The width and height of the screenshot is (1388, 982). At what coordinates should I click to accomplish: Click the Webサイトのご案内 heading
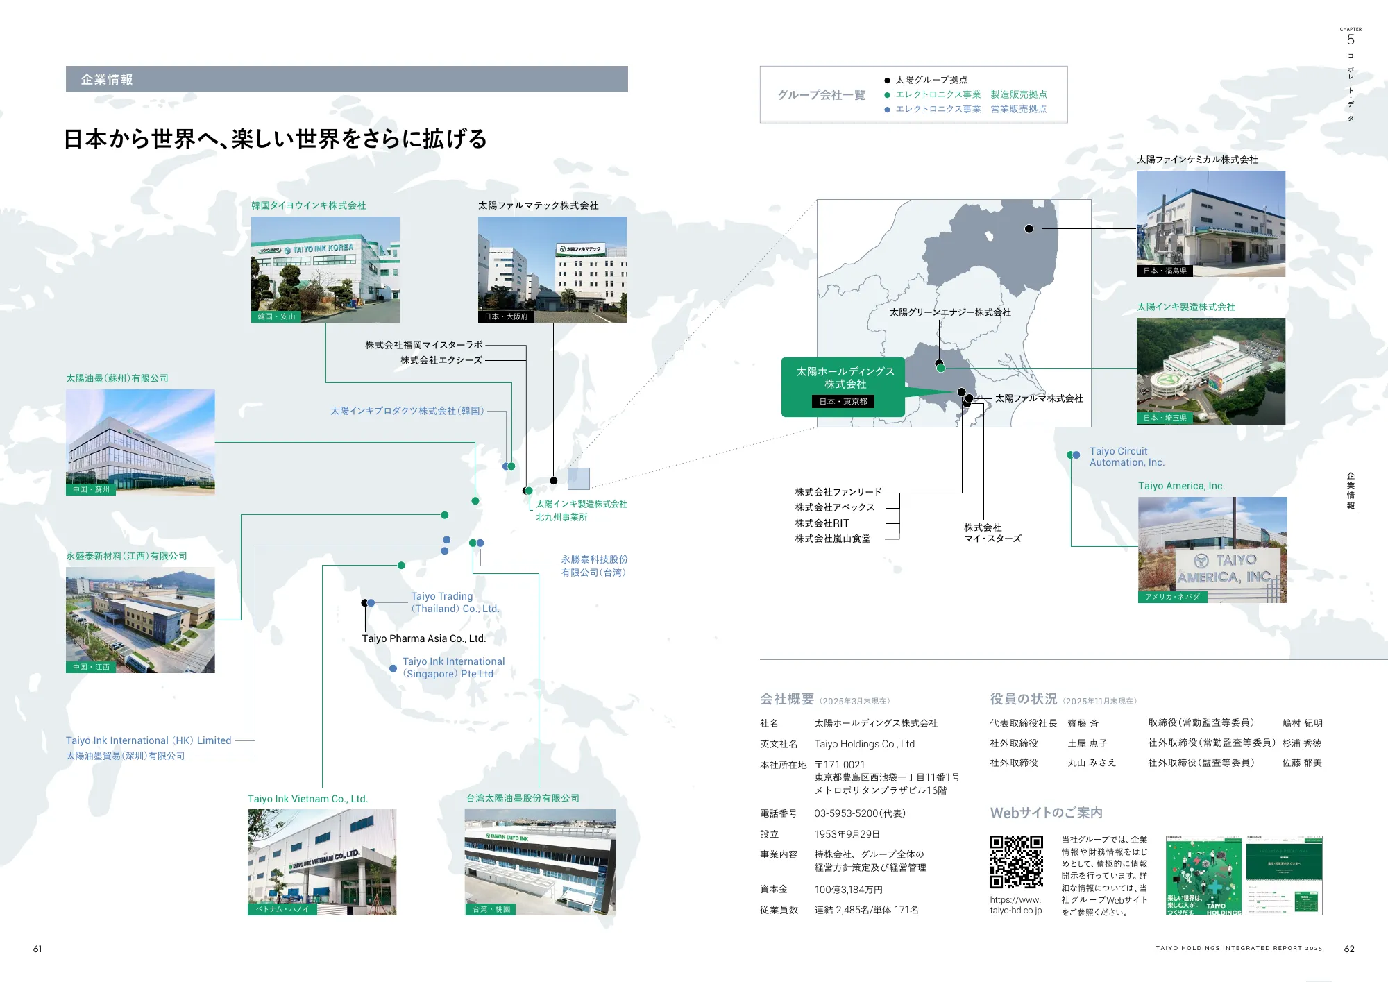point(1048,812)
